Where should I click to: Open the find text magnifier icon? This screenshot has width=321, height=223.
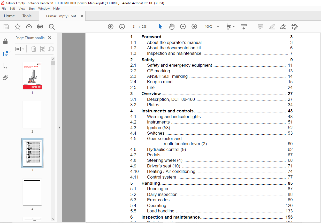click(52, 27)
